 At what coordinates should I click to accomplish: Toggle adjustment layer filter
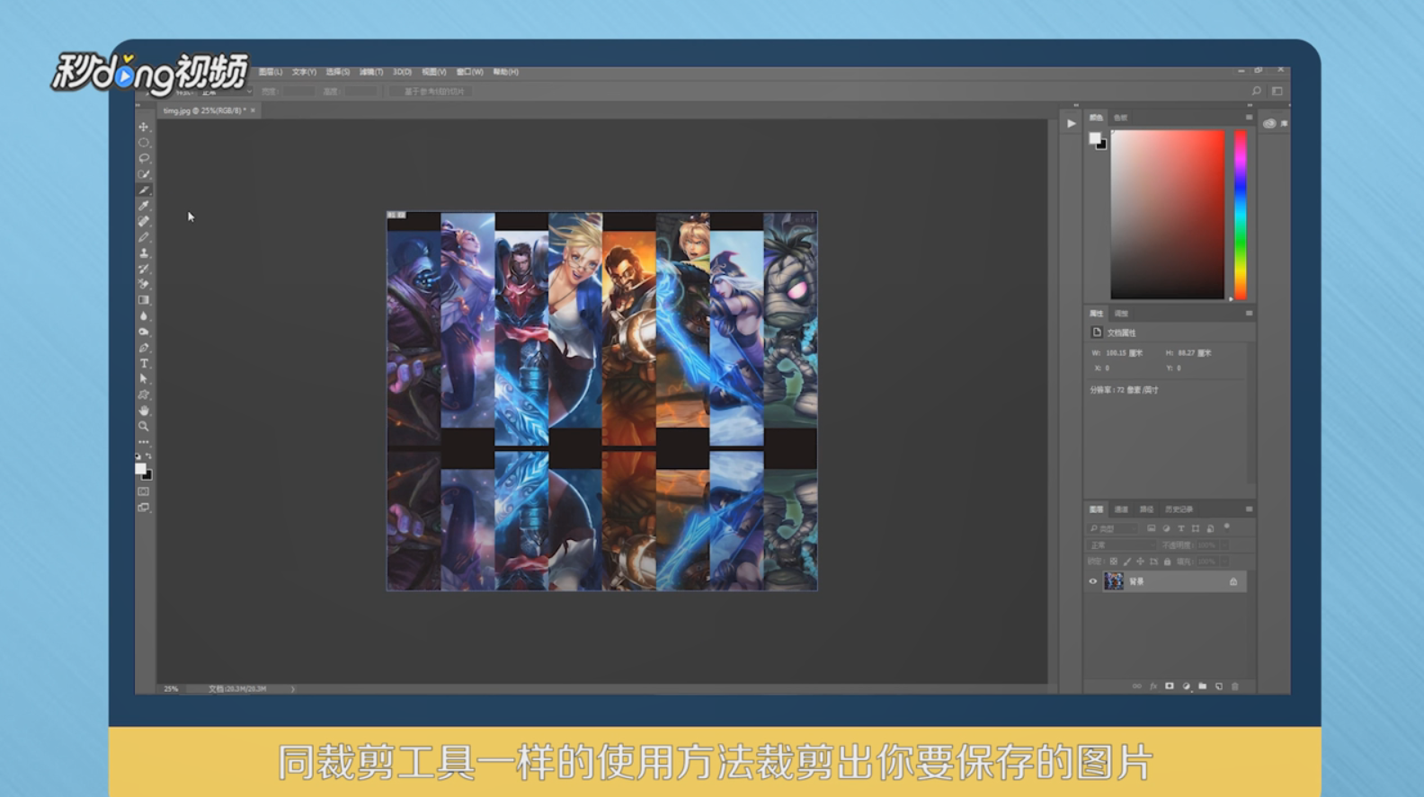[1166, 528]
